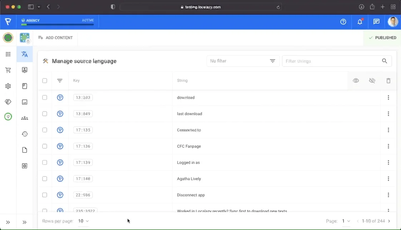Select the shopping cart icon in left sidebar
The image size is (401, 230).
(x=8, y=70)
